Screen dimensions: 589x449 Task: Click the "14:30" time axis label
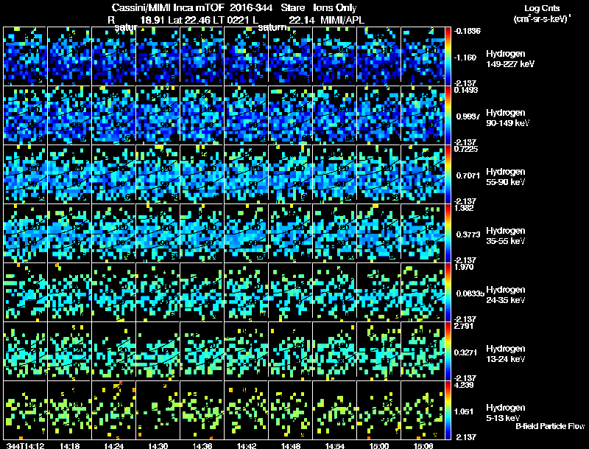pos(158,446)
